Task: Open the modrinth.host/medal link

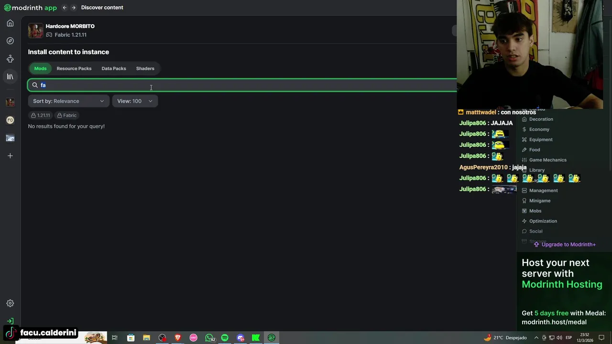Action: pos(554,322)
